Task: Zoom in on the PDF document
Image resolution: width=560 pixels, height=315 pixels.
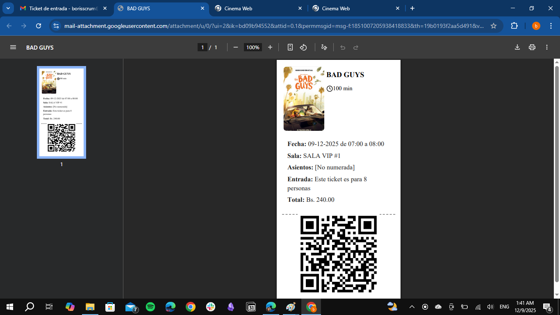Action: (270, 47)
